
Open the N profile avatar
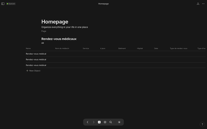(x=119, y=122)
